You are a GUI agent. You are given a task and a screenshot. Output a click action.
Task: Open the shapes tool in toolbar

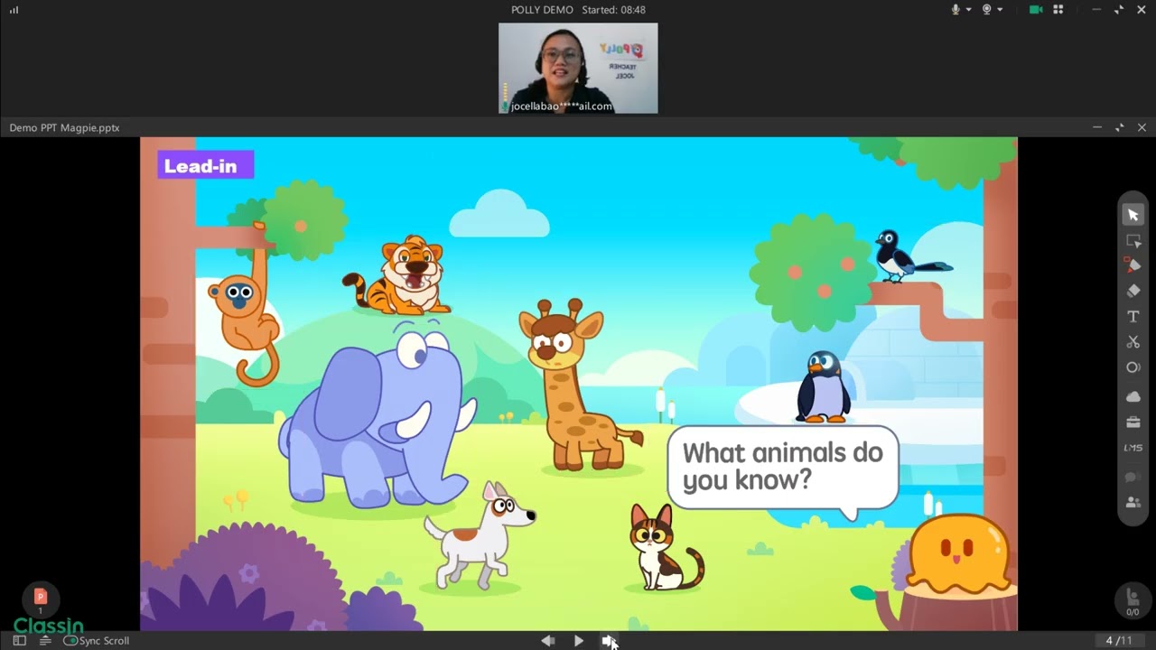[x=1133, y=367]
